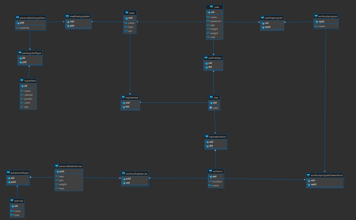Click the clock icon next to date in _day
The image size is (356, 220).
point(211,108)
